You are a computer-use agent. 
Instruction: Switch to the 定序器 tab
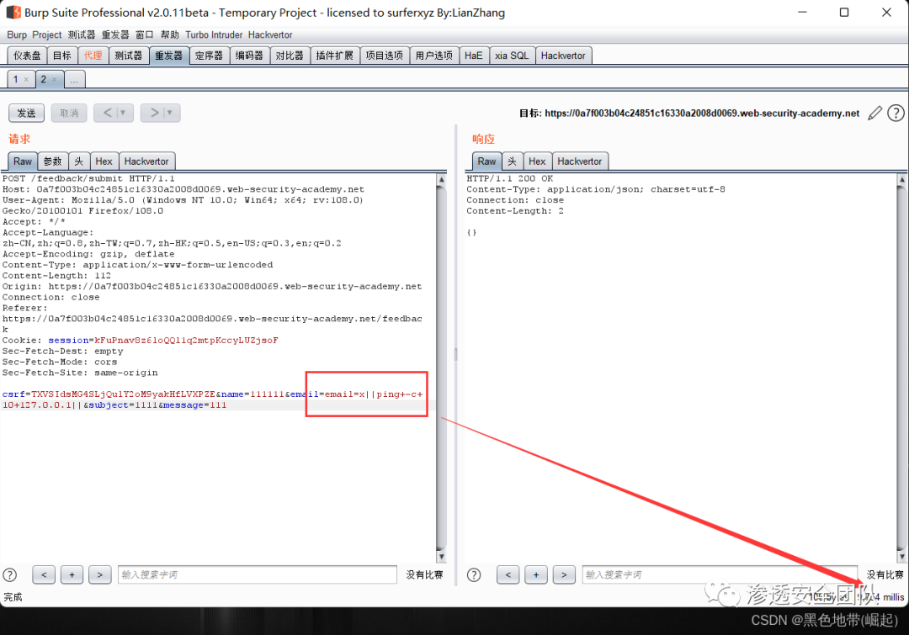(x=209, y=56)
